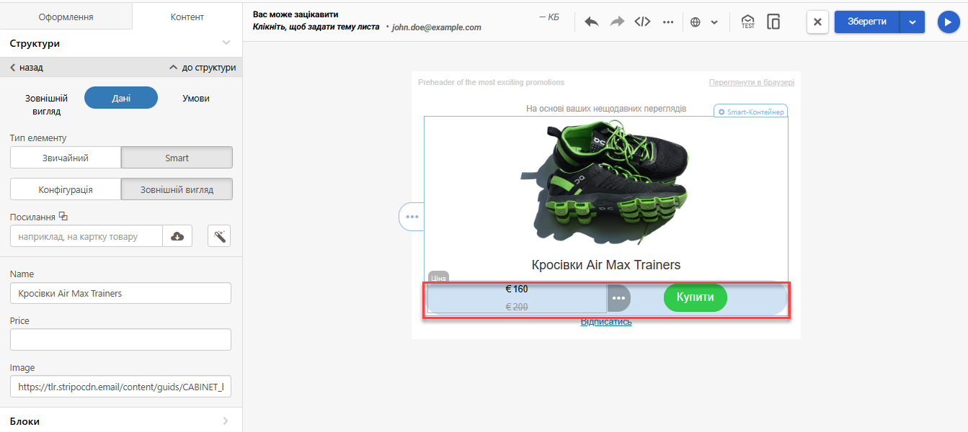Viewport: 968px width, 432px height.
Task: Click the Зберегти save button
Action: 867,22
